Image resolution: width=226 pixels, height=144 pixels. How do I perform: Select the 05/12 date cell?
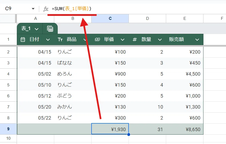(x=36, y=96)
